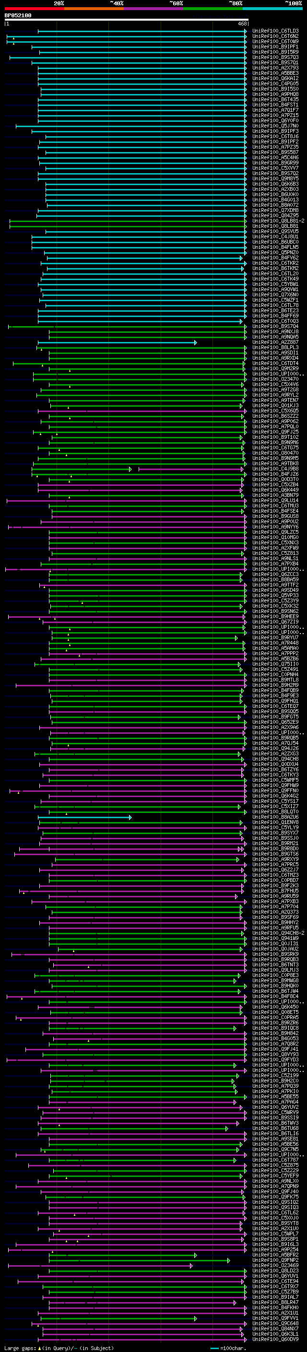Viewport: 307px width, 1352px height.
Task: Open the UniRef100_Q6KAI2 hit label
Action: click(x=275, y=79)
